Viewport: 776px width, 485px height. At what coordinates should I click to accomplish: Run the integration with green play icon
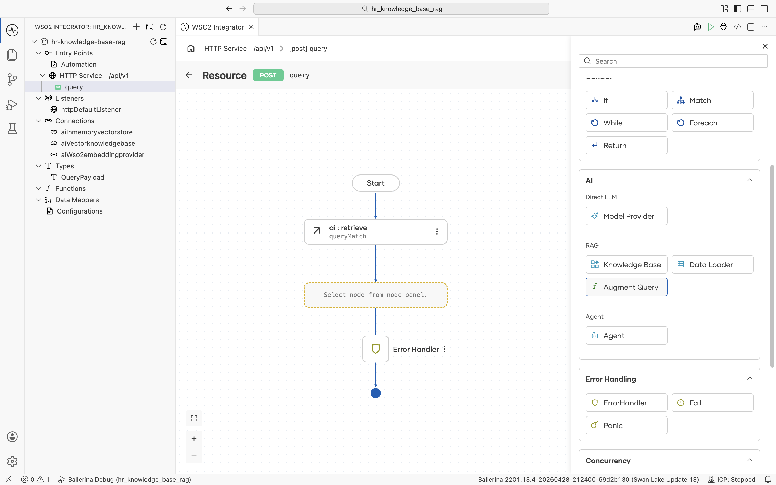click(x=711, y=27)
